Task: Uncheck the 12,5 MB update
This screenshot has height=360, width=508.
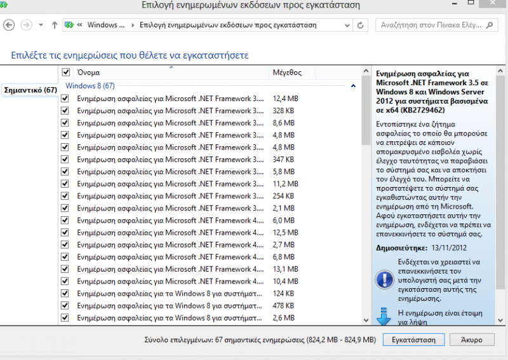Action: tap(65, 232)
